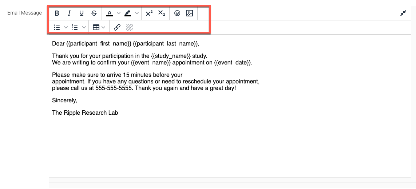
Task: Apply subscript formatting
Action: tap(162, 13)
